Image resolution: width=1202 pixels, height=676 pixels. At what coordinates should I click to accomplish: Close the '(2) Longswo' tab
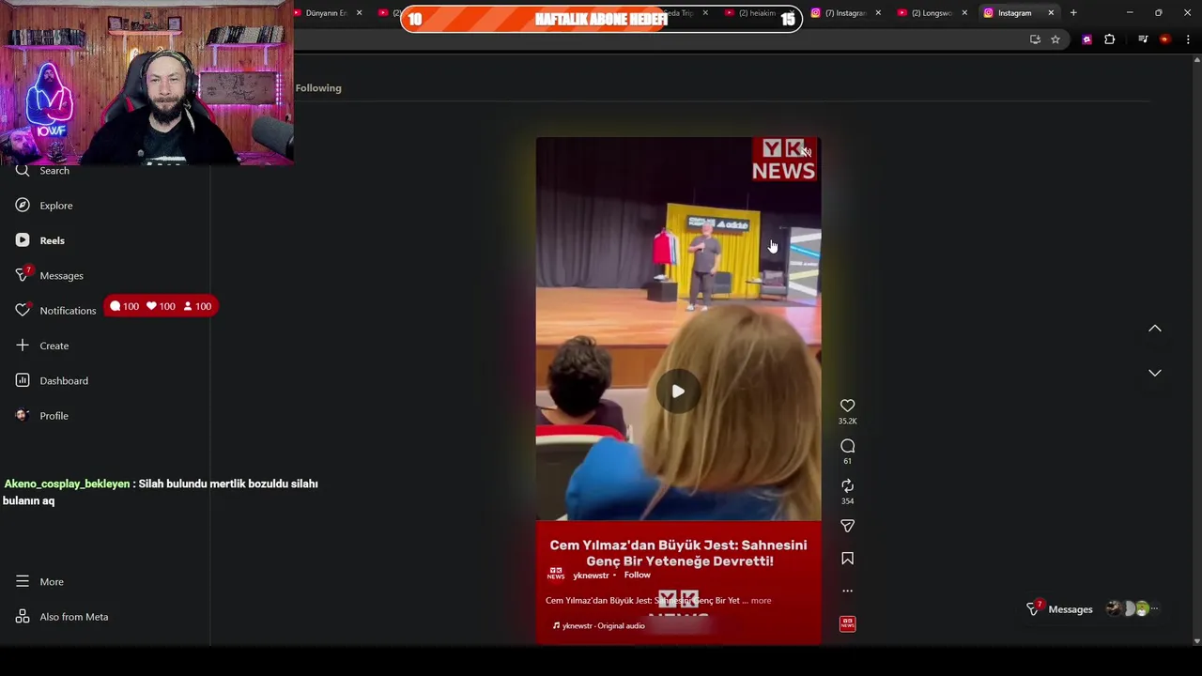click(964, 13)
